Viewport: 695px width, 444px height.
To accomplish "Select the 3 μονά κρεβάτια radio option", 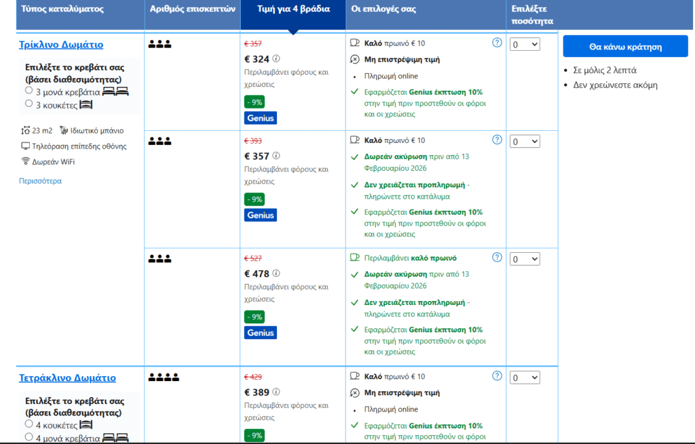I will coord(29,90).
